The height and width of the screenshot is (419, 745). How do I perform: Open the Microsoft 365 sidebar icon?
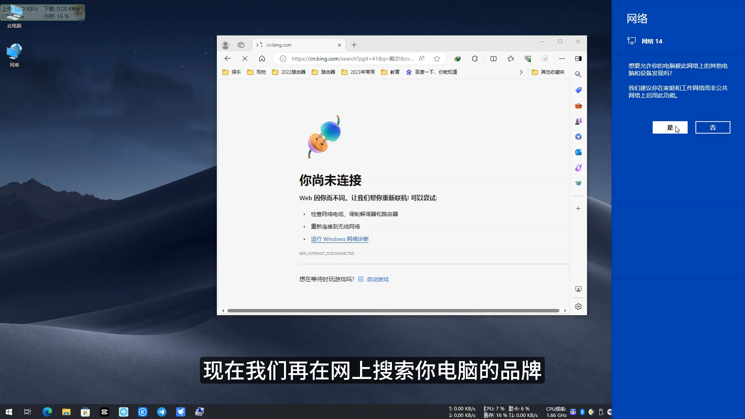[578, 137]
